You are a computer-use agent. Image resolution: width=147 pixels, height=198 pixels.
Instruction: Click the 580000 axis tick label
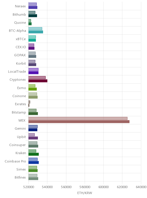(85, 187)
